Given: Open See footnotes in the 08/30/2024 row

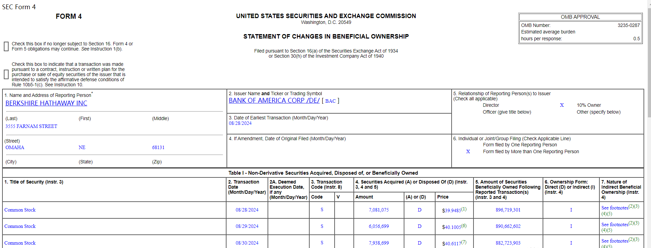Looking at the screenshot, I should pyautogui.click(x=615, y=241).
